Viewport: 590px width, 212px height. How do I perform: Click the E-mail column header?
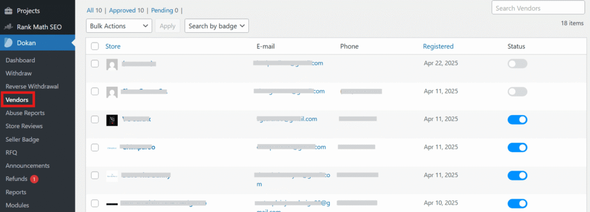coord(265,47)
